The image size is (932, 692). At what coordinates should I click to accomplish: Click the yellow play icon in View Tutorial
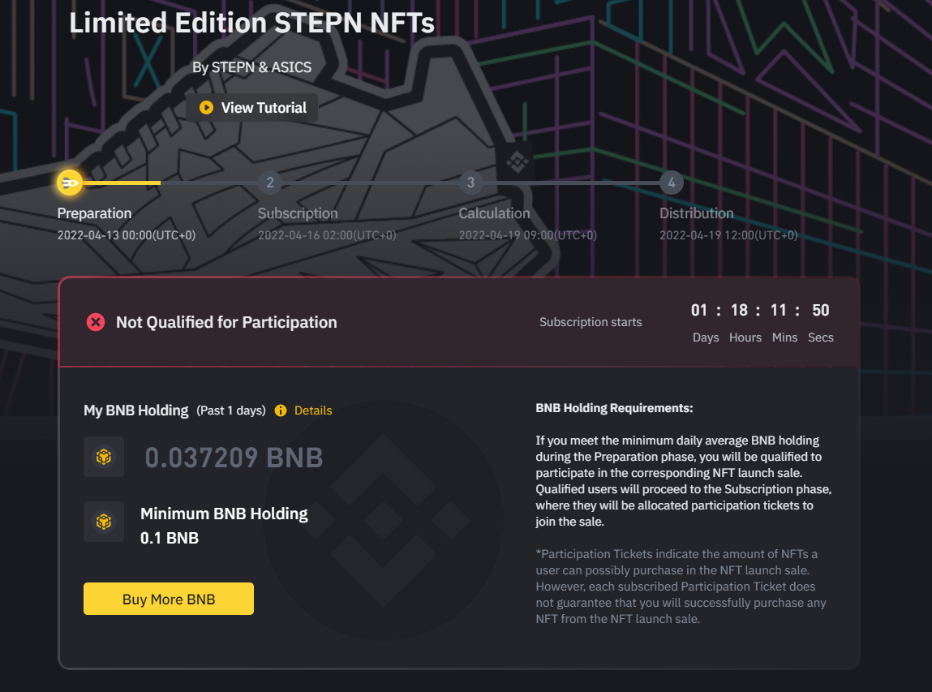point(206,108)
